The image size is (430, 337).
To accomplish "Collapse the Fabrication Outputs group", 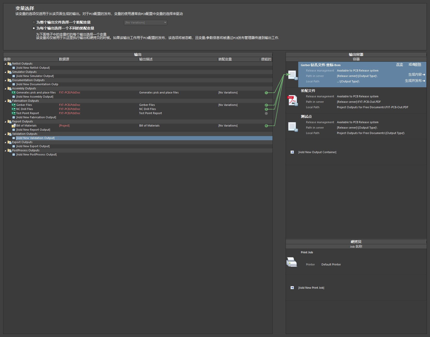I will pos(5,101).
